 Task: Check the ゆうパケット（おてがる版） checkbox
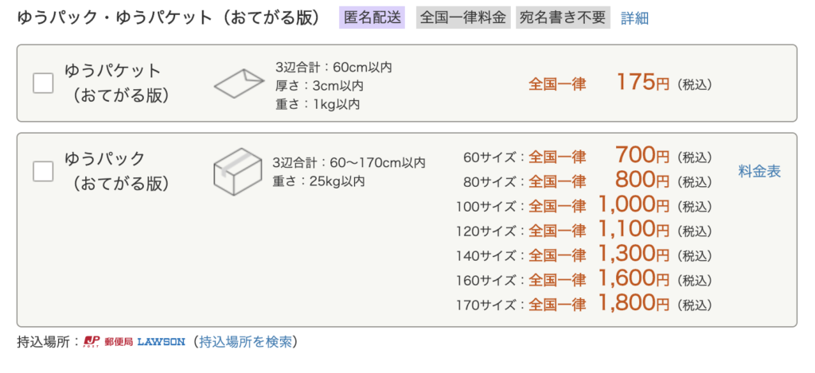(43, 84)
